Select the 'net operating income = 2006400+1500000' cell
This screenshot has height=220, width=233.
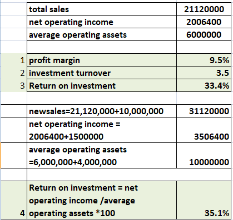(102, 130)
